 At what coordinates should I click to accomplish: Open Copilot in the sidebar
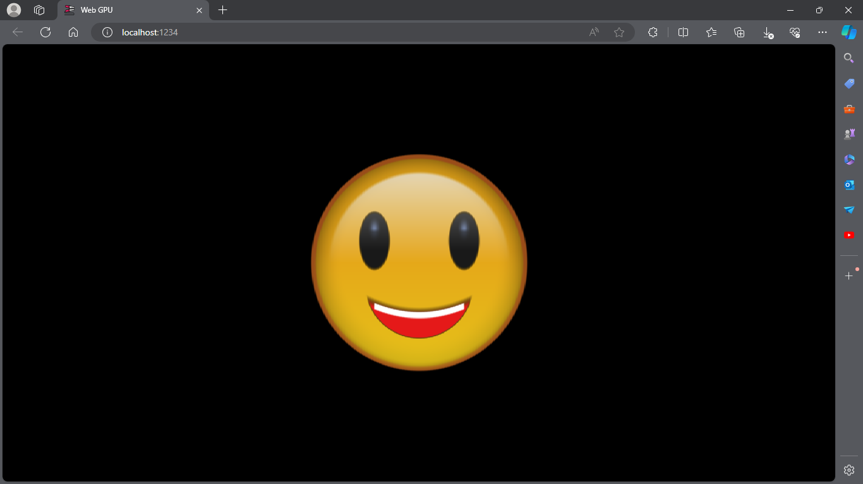(848, 32)
